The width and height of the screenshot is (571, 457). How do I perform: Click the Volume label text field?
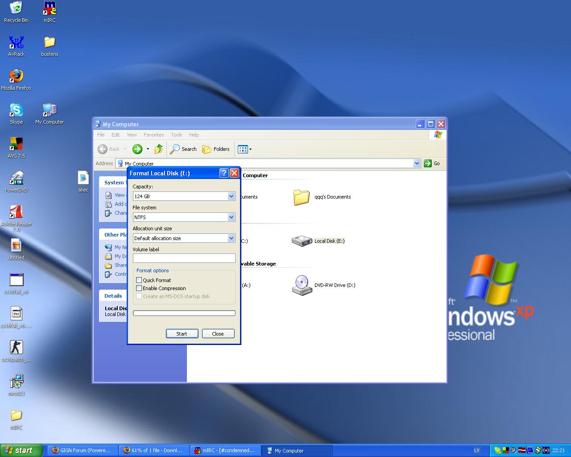pos(184,258)
